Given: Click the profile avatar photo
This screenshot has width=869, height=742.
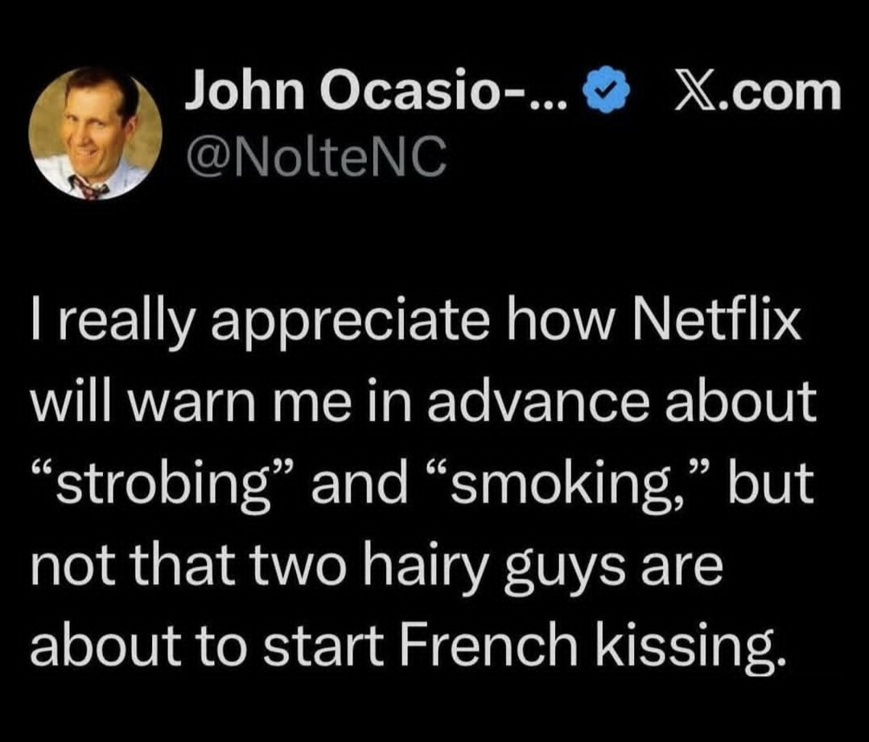Looking at the screenshot, I should (95, 133).
